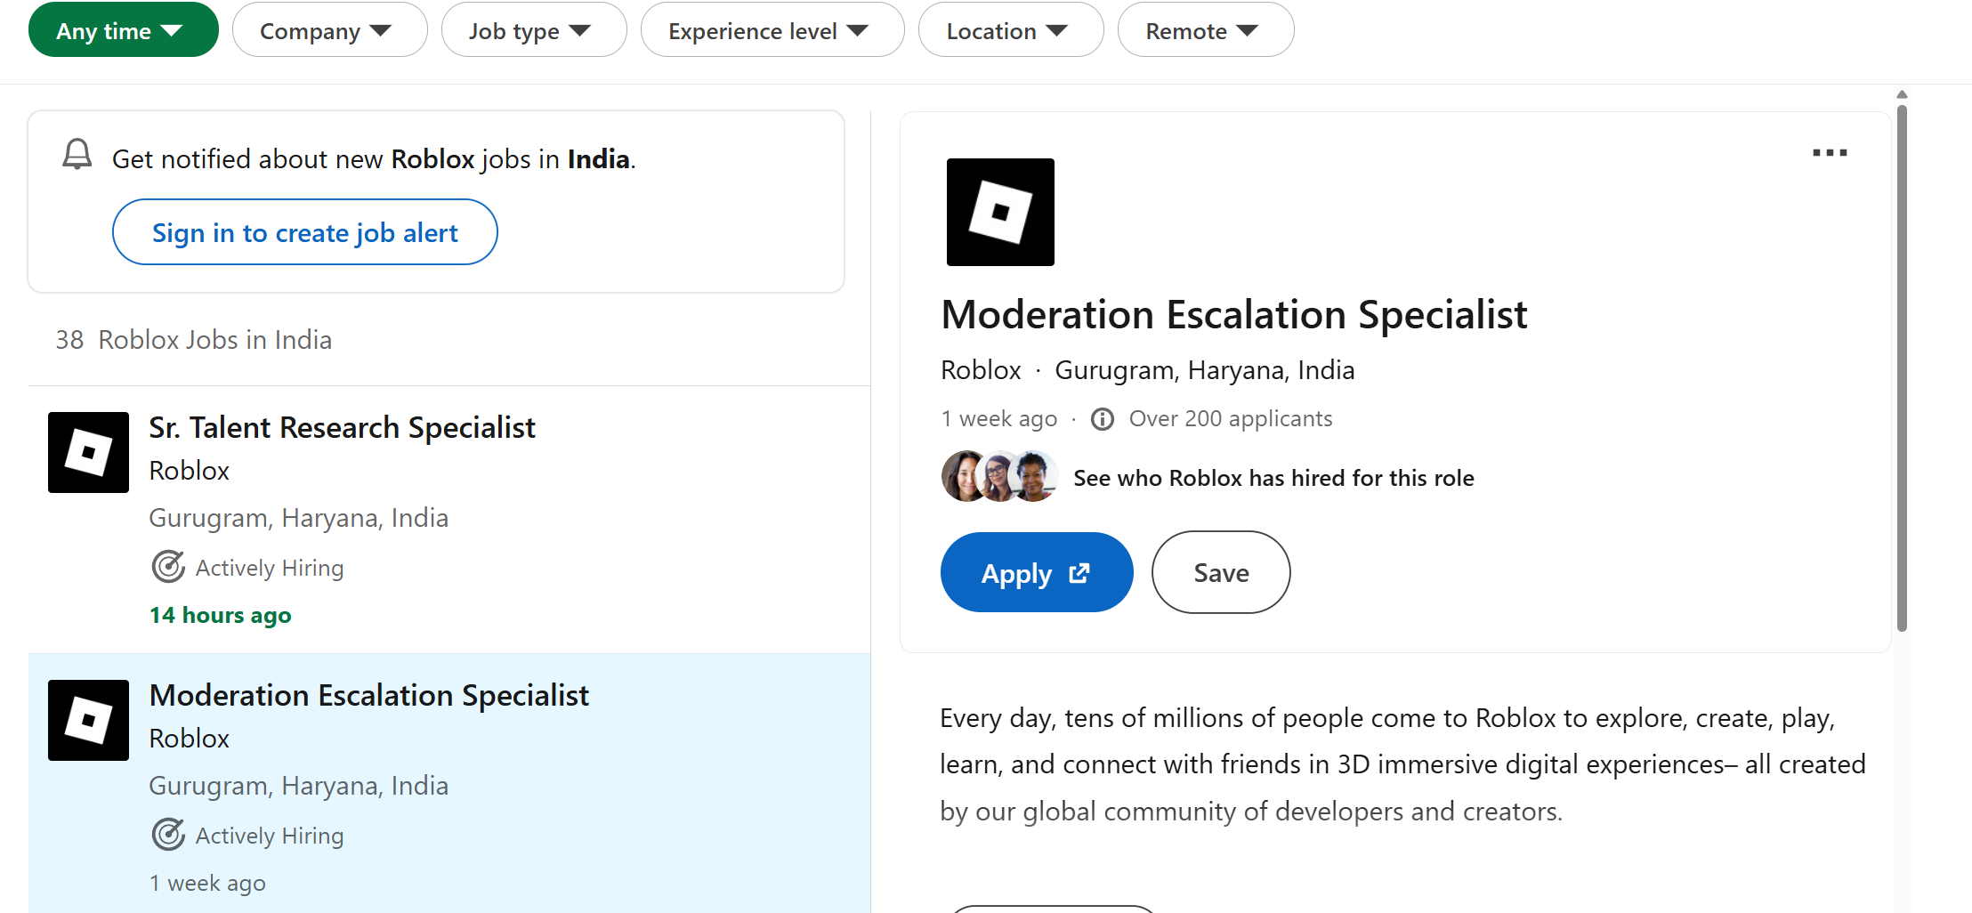Click the large Roblox logo in job details
This screenshot has height=913, width=1972.
coord(1000,212)
